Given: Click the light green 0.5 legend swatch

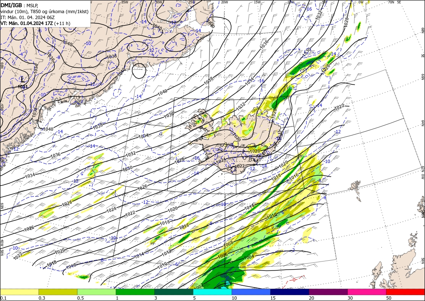Looking at the screenshot, I should (x=96, y=292).
